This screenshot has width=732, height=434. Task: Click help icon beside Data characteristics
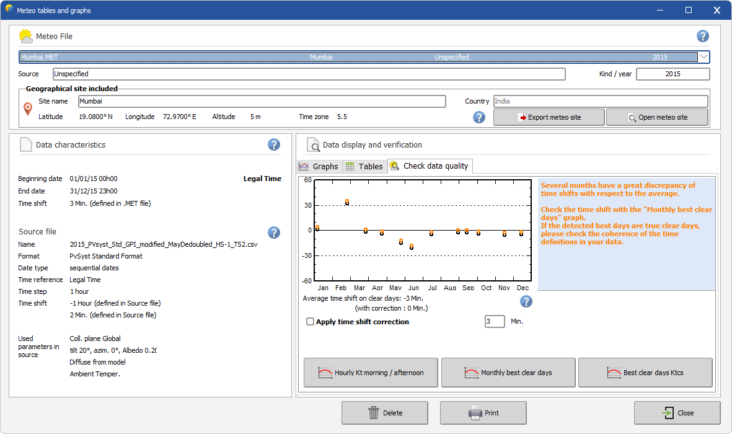[x=274, y=144]
